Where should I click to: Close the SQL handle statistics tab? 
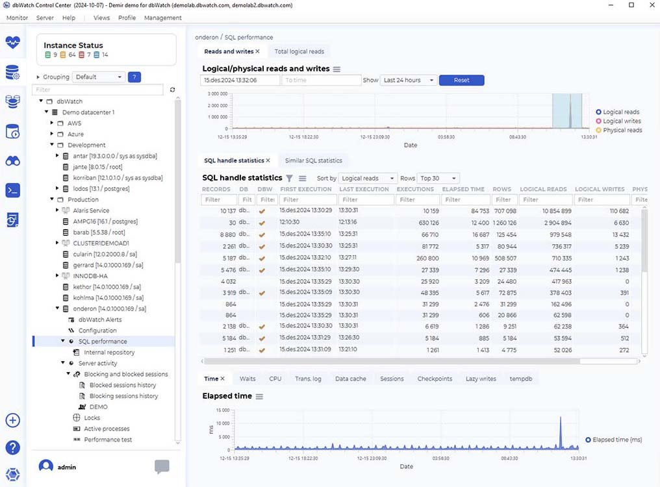tap(268, 160)
